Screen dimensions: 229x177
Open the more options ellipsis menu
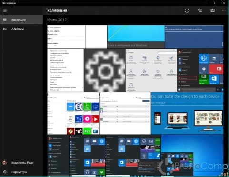click(224, 11)
